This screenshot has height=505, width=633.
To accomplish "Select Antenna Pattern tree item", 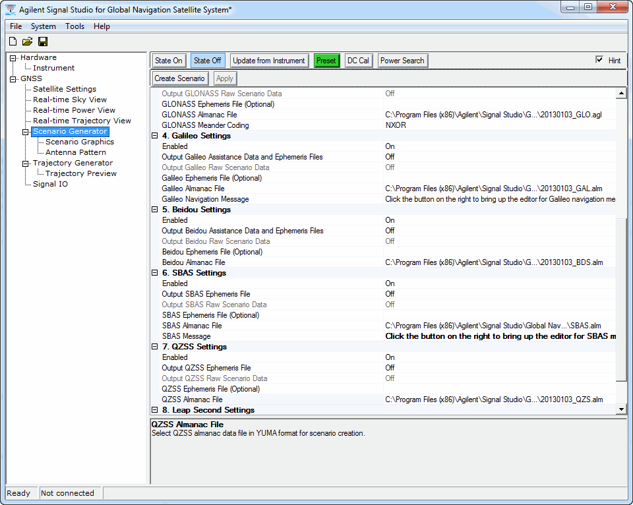I will click(75, 152).
